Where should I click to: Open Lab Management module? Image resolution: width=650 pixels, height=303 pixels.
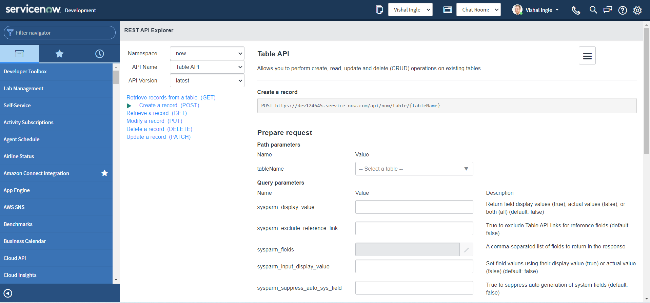56,89
